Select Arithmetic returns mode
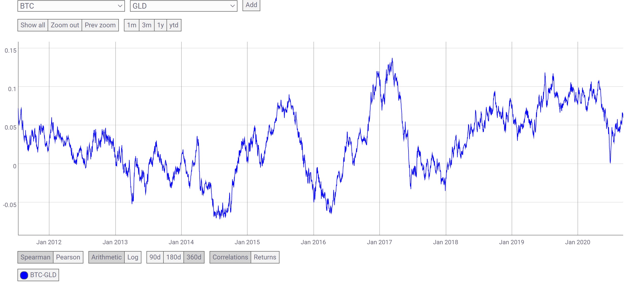This screenshot has height=286, width=631. pyautogui.click(x=106, y=257)
